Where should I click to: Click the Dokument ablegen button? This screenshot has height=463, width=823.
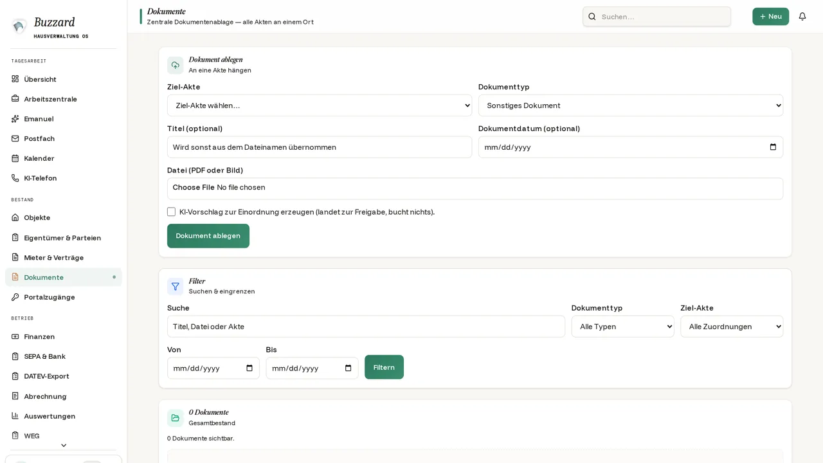coord(208,236)
